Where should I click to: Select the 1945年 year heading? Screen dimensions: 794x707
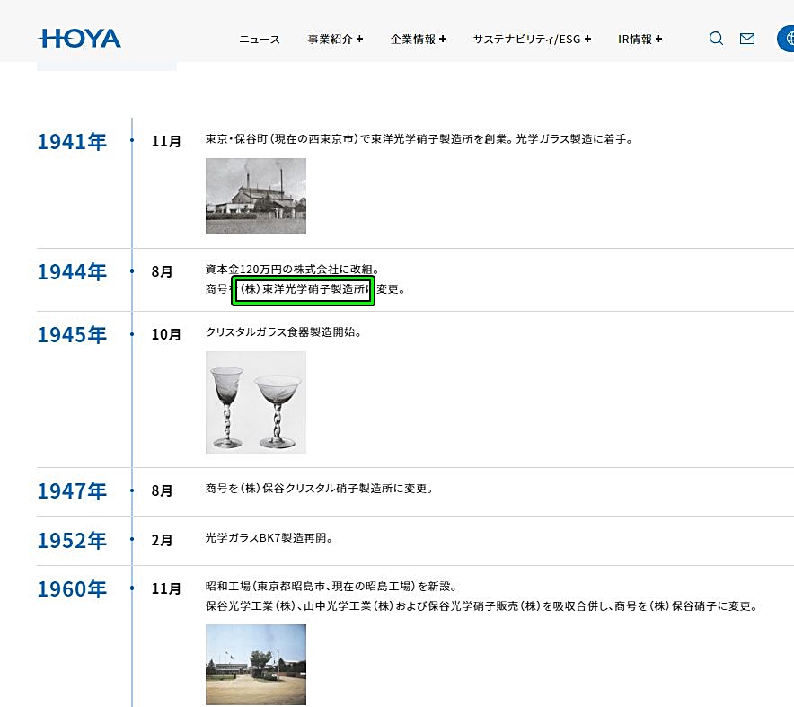tap(72, 334)
